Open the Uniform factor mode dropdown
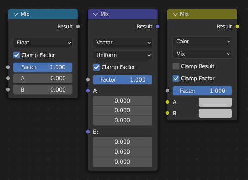 click(122, 55)
